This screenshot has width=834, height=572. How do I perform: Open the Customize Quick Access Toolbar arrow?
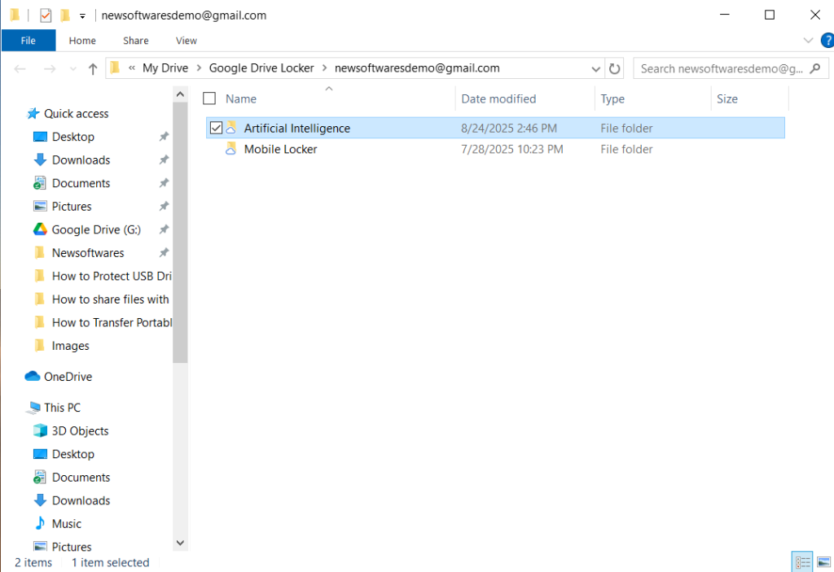coord(82,16)
